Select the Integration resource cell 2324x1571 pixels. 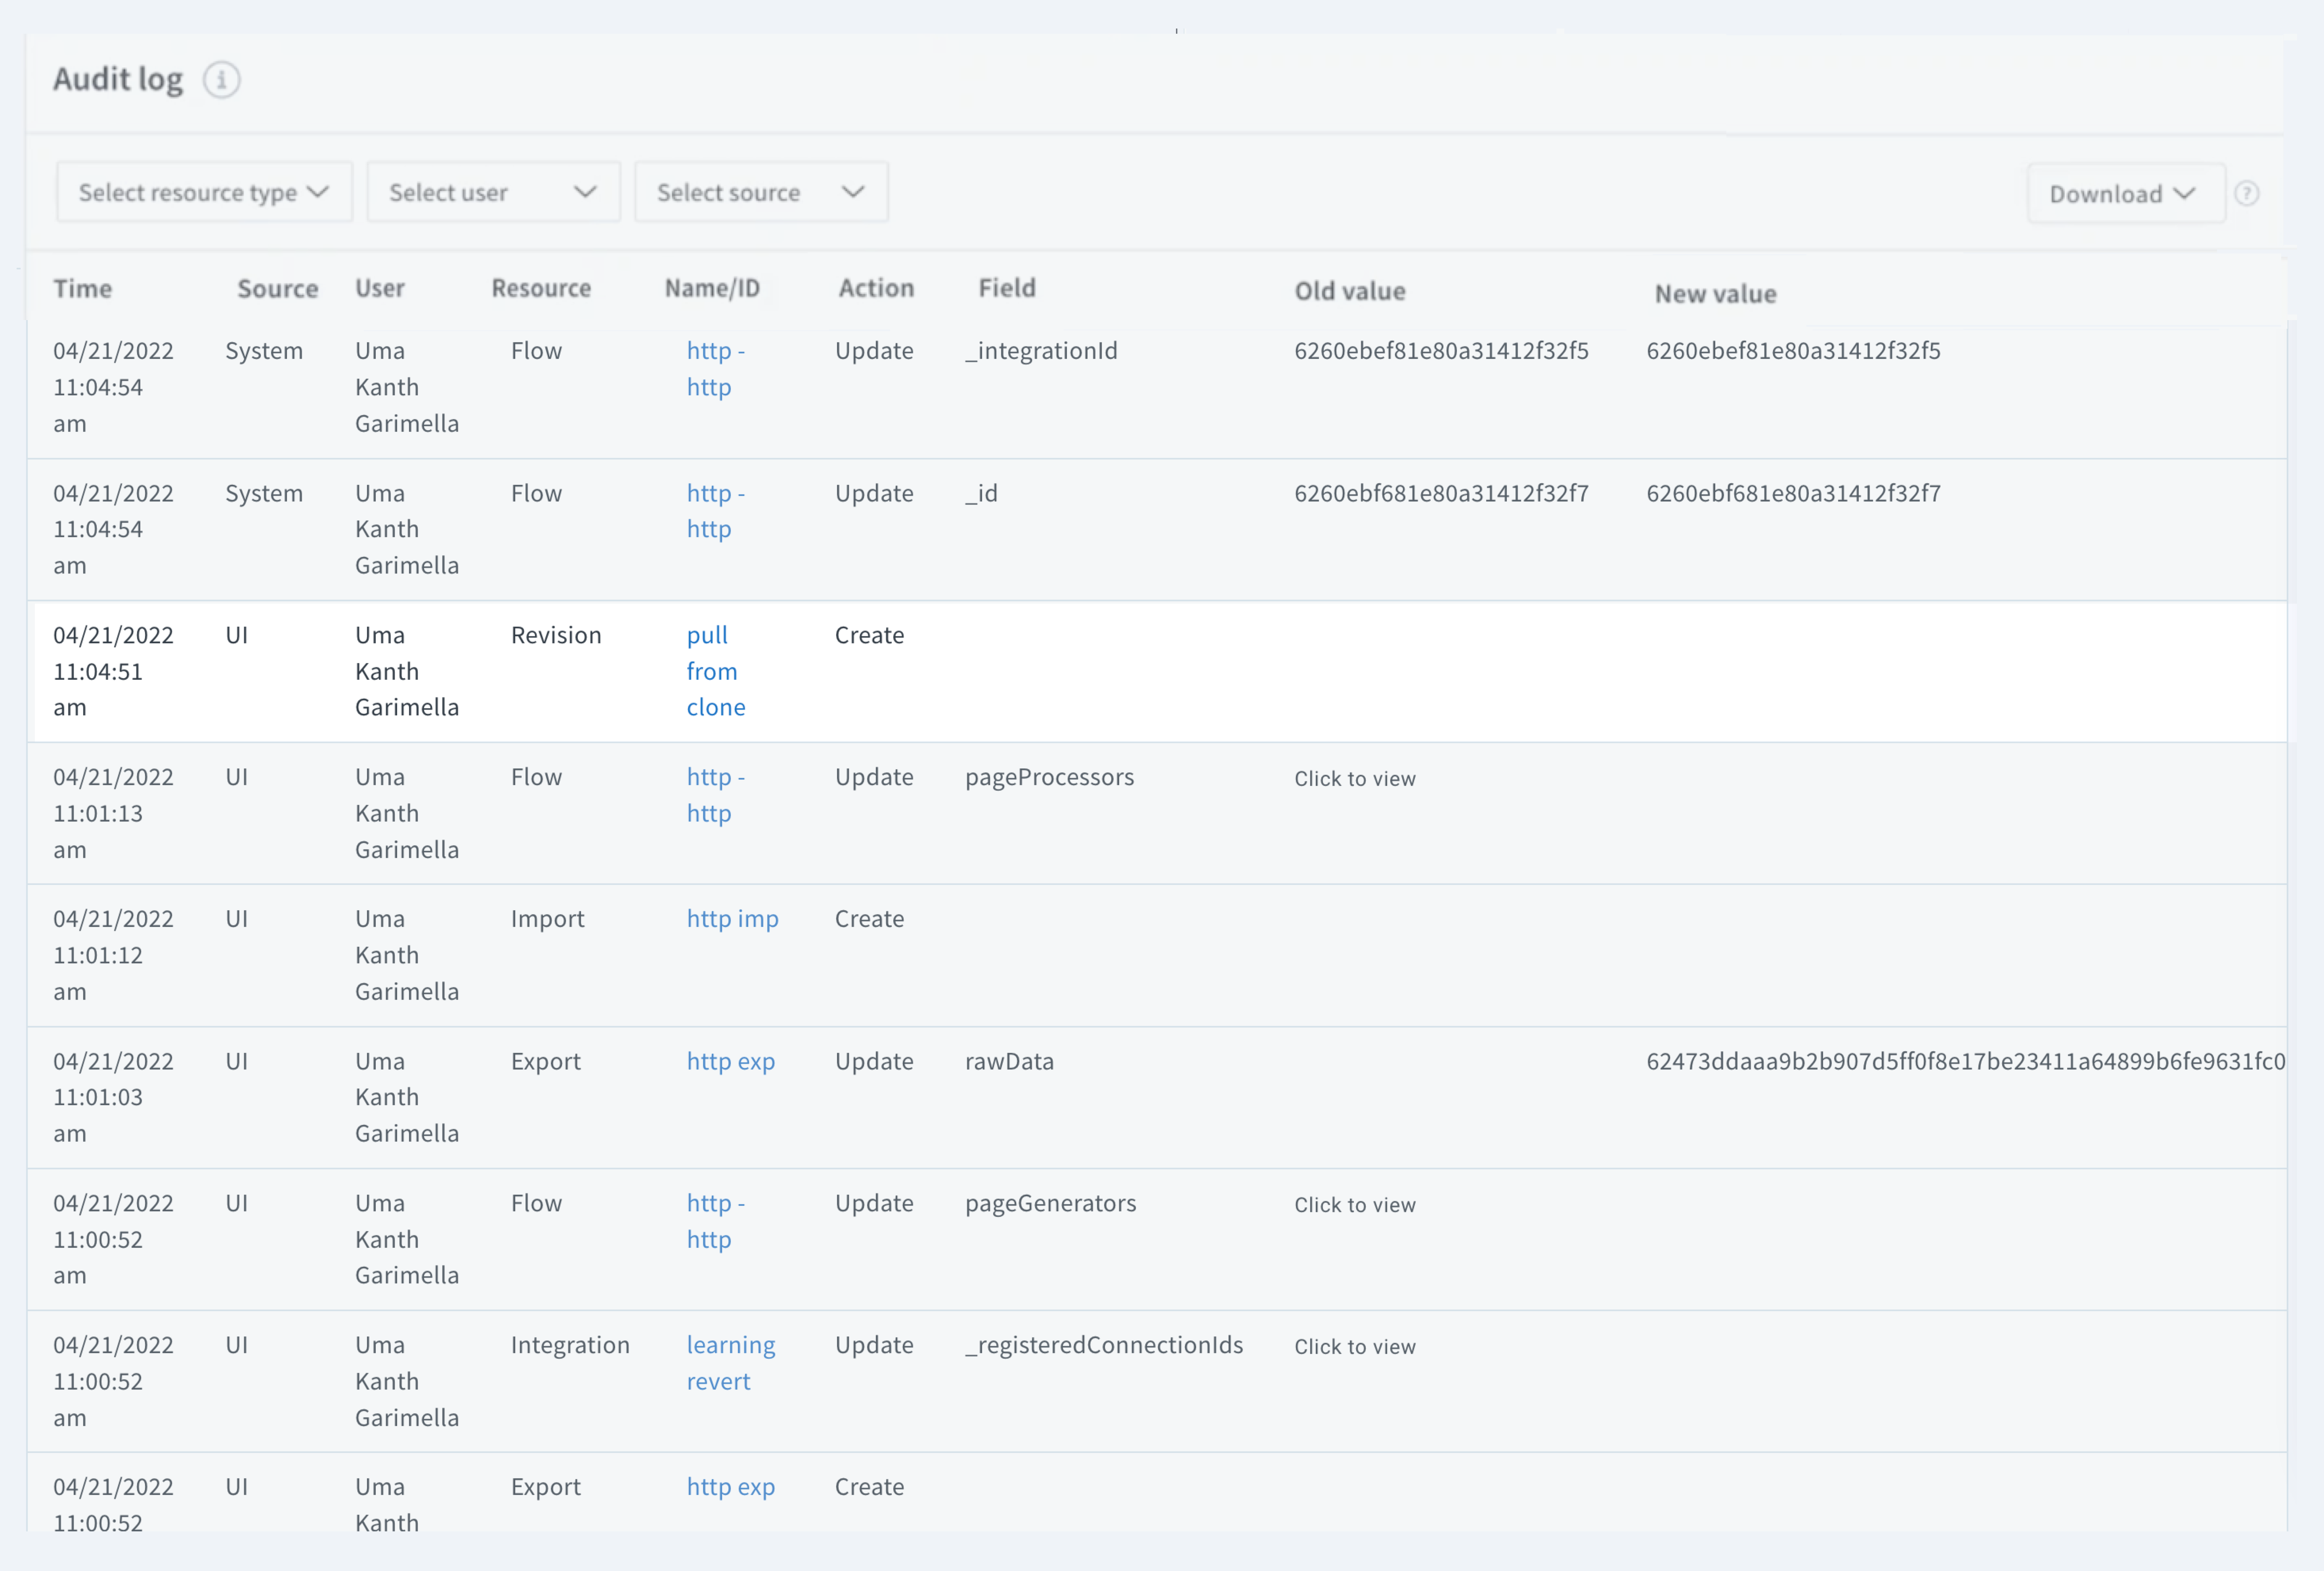570,1345
